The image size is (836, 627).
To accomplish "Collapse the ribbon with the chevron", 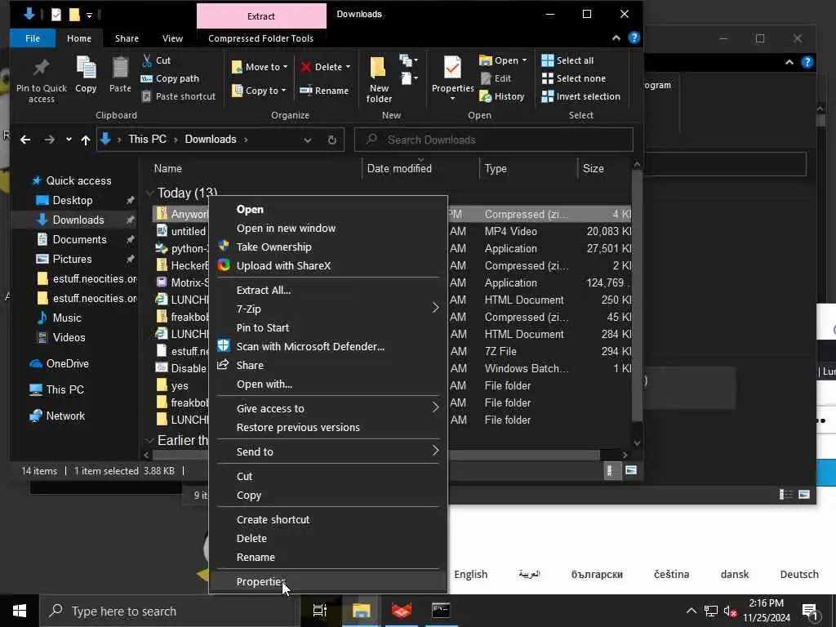I will [616, 38].
